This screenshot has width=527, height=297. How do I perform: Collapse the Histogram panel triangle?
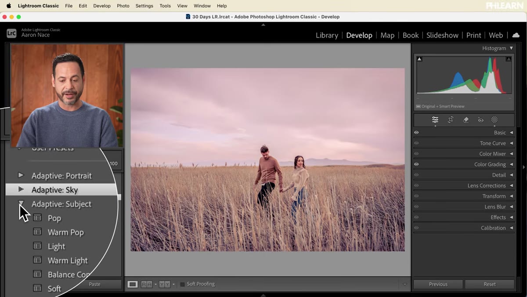511,48
